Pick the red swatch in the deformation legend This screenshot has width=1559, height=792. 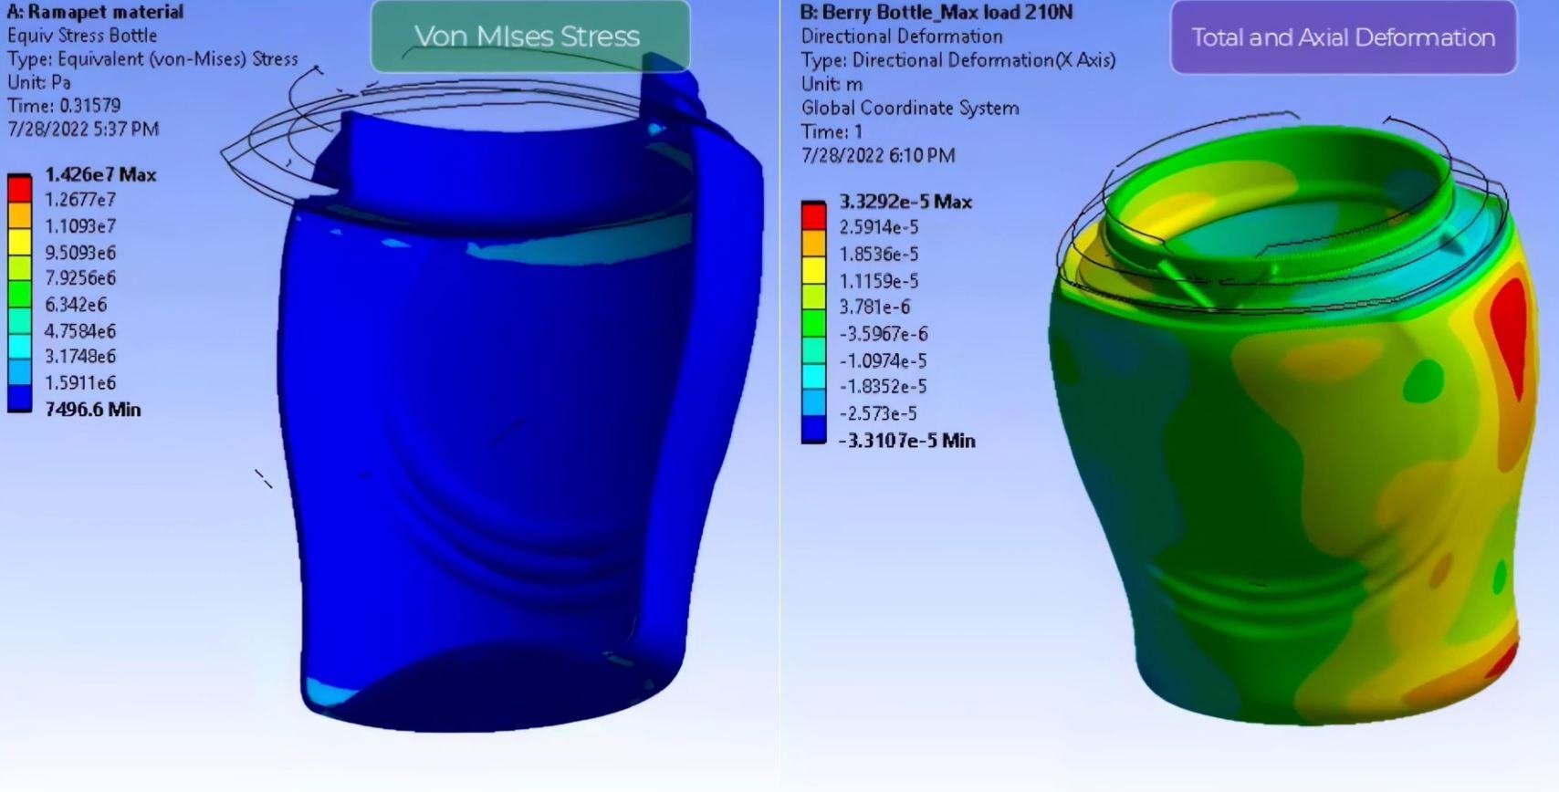click(x=813, y=216)
